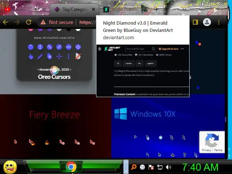This screenshot has width=232, height=174.
Task: Click the Oreo text beam cursor icon
Action: coord(69,57)
